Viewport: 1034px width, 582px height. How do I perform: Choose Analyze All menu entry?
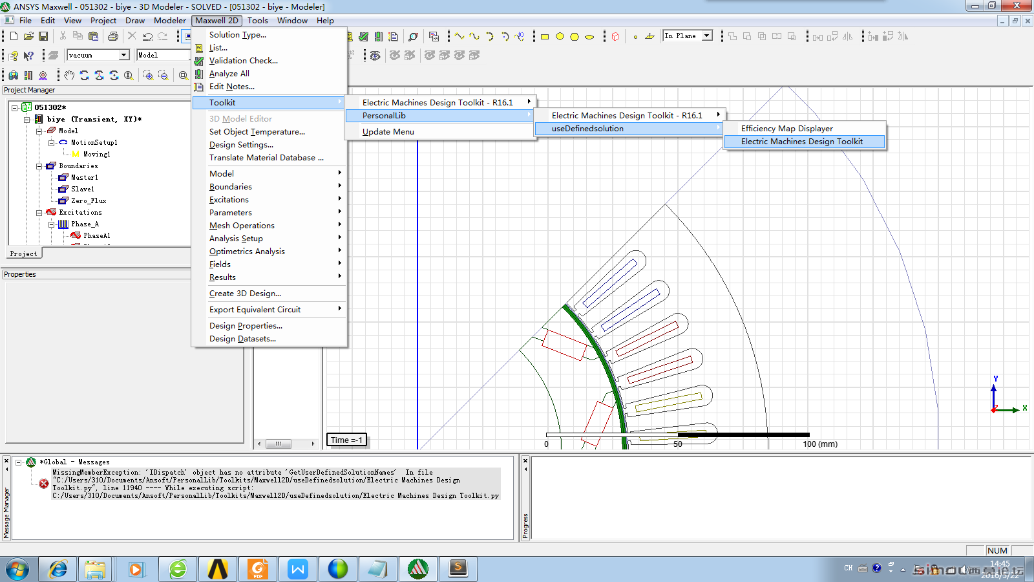[x=269, y=74]
